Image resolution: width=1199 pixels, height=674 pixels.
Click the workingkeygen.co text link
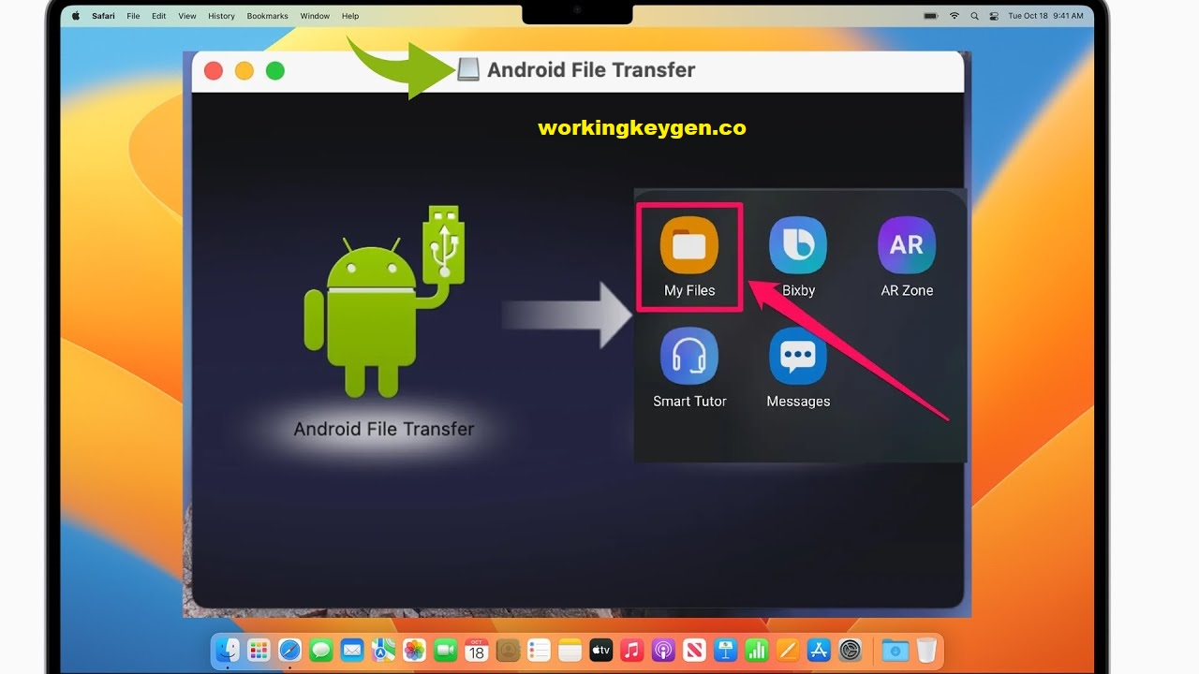[642, 127]
